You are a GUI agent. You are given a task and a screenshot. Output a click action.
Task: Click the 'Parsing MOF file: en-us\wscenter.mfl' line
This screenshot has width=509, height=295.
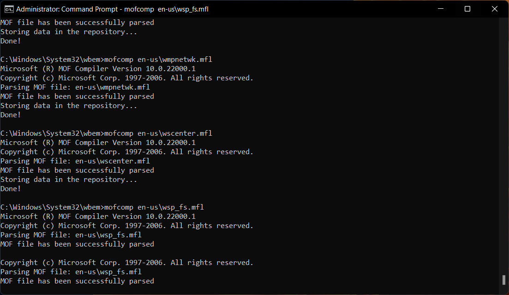(x=75, y=161)
